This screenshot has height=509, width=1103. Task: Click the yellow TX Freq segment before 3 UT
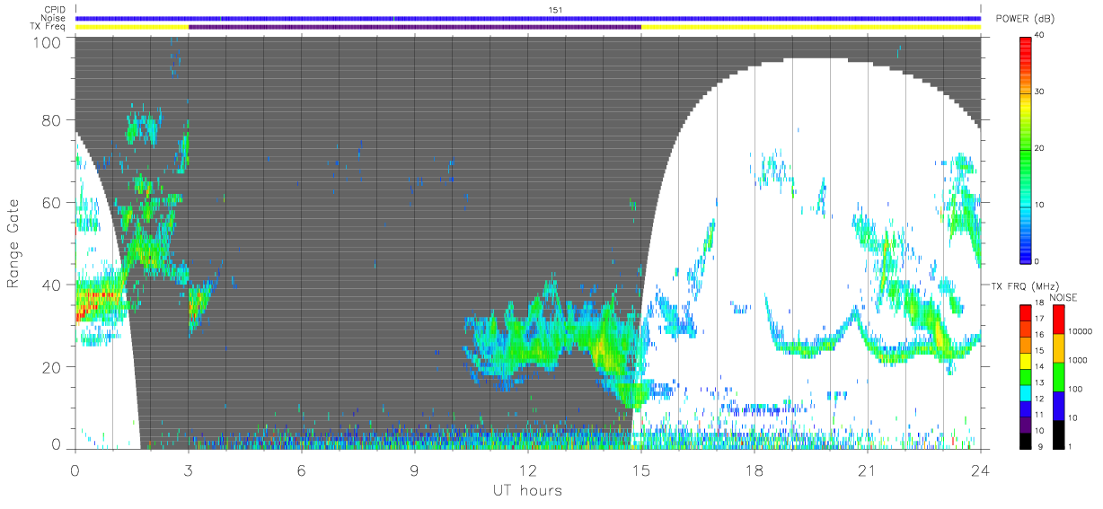coord(132,27)
